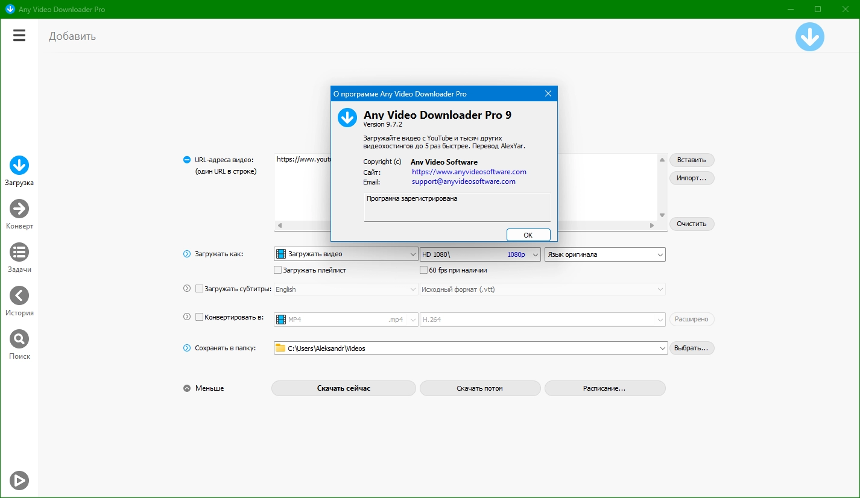Expand the Сохранять в папку options
Image resolution: width=860 pixels, height=498 pixels.
click(x=187, y=348)
